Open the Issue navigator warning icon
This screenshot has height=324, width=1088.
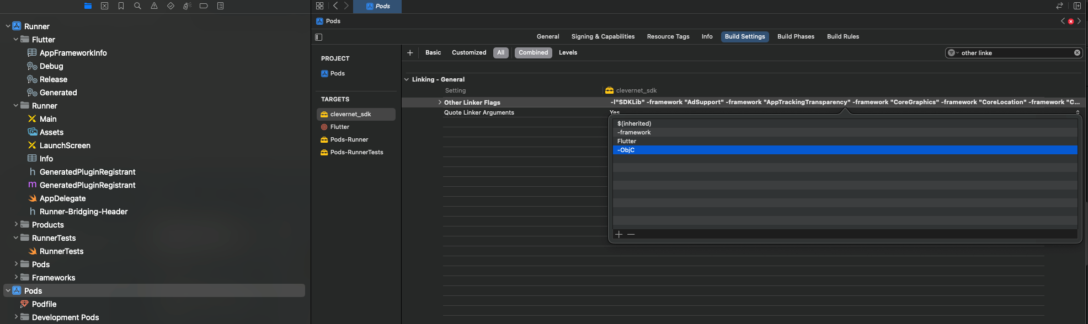click(x=154, y=6)
